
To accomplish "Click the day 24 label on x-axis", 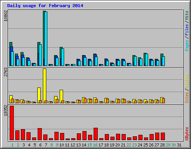I will (x=140, y=145).
